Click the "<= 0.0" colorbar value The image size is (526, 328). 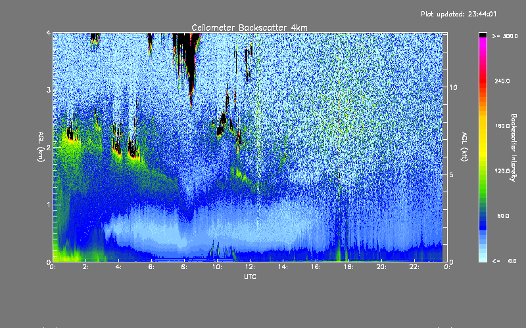click(504, 260)
